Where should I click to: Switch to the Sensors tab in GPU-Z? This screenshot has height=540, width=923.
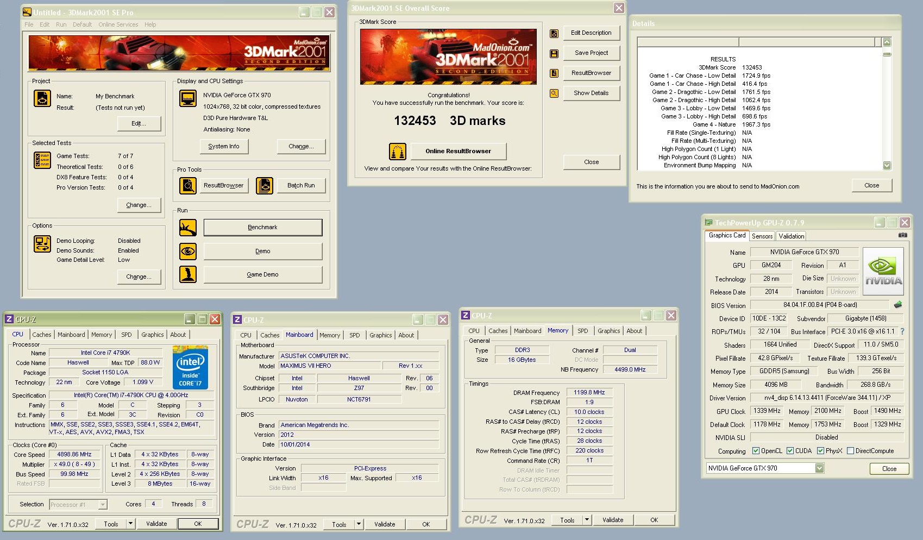[762, 236]
